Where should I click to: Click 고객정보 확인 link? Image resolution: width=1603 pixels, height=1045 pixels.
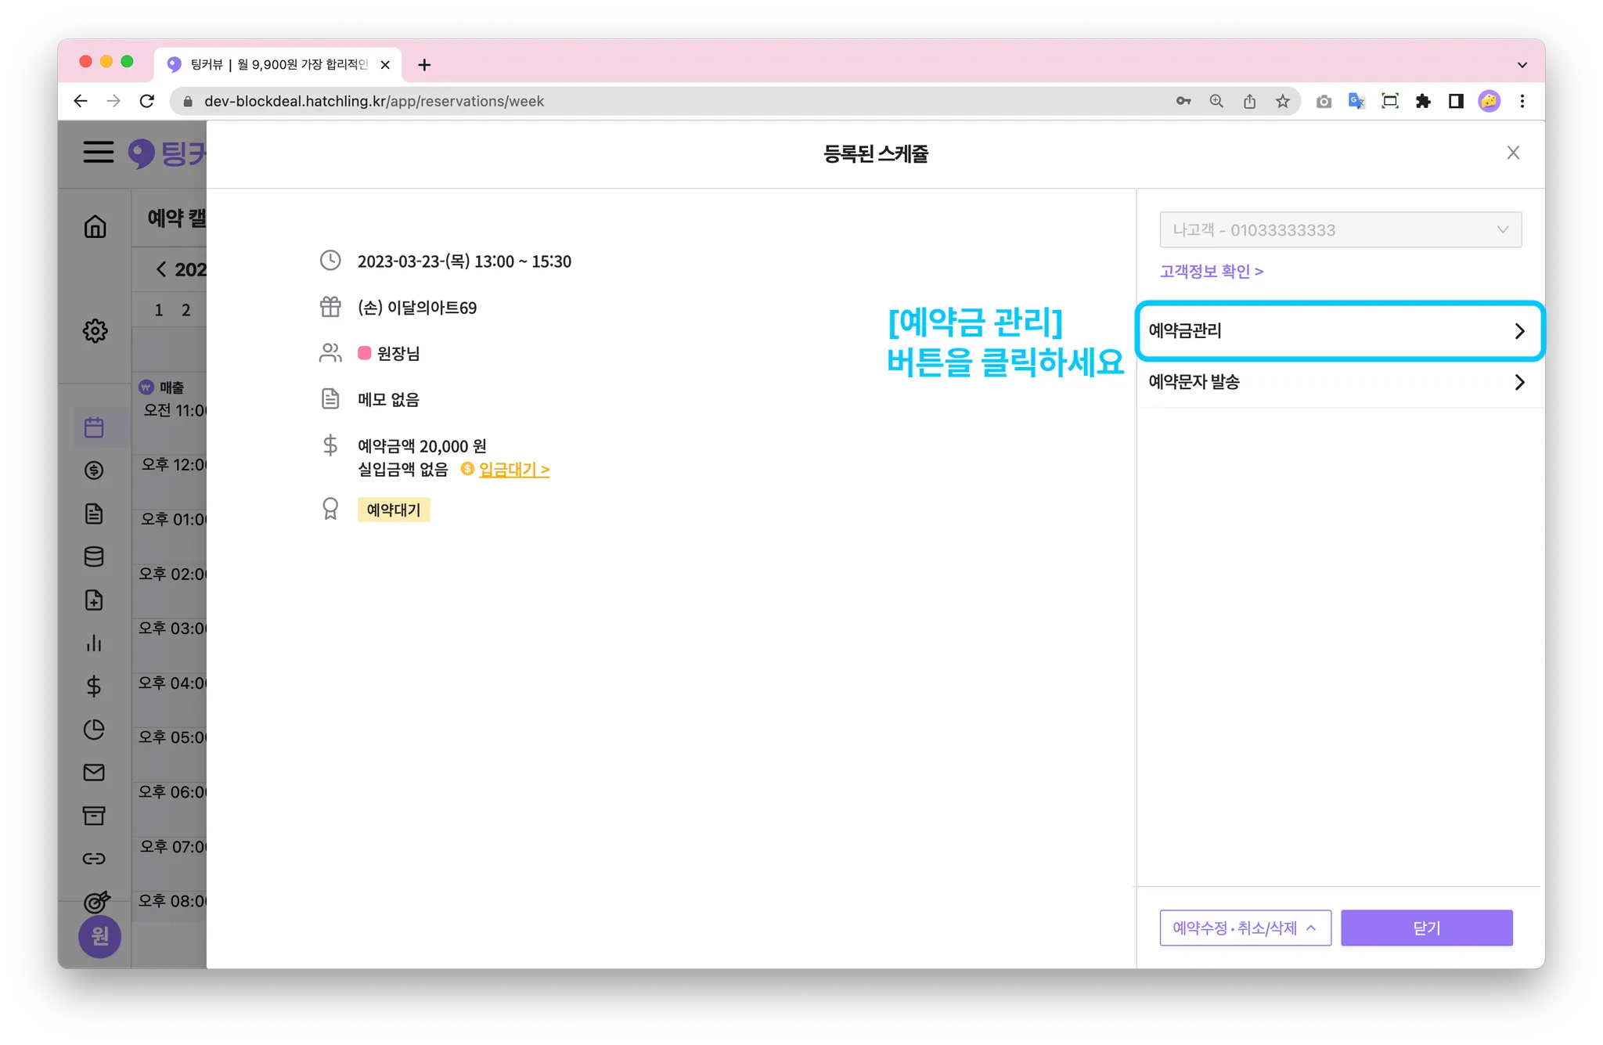click(x=1211, y=272)
